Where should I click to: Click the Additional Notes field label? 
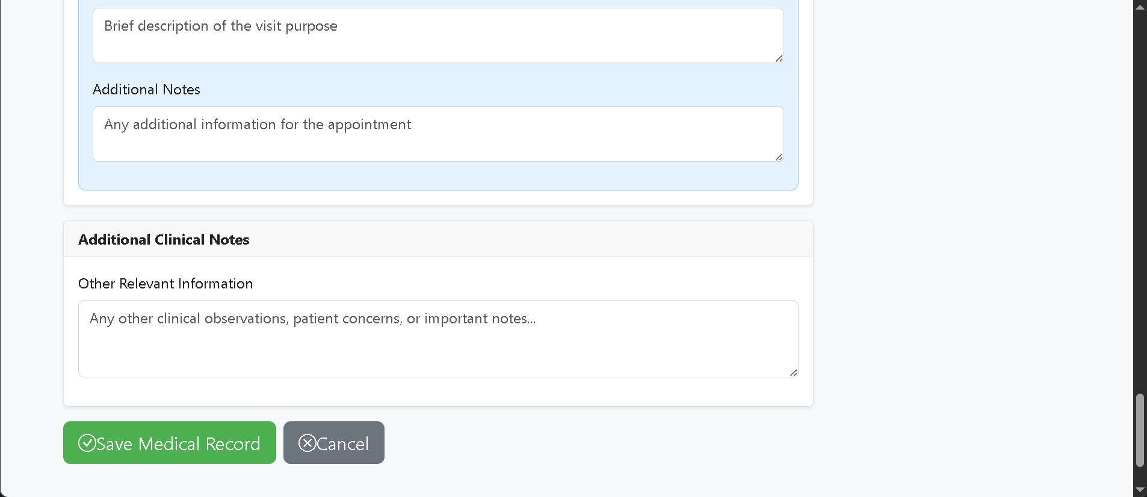coord(146,89)
